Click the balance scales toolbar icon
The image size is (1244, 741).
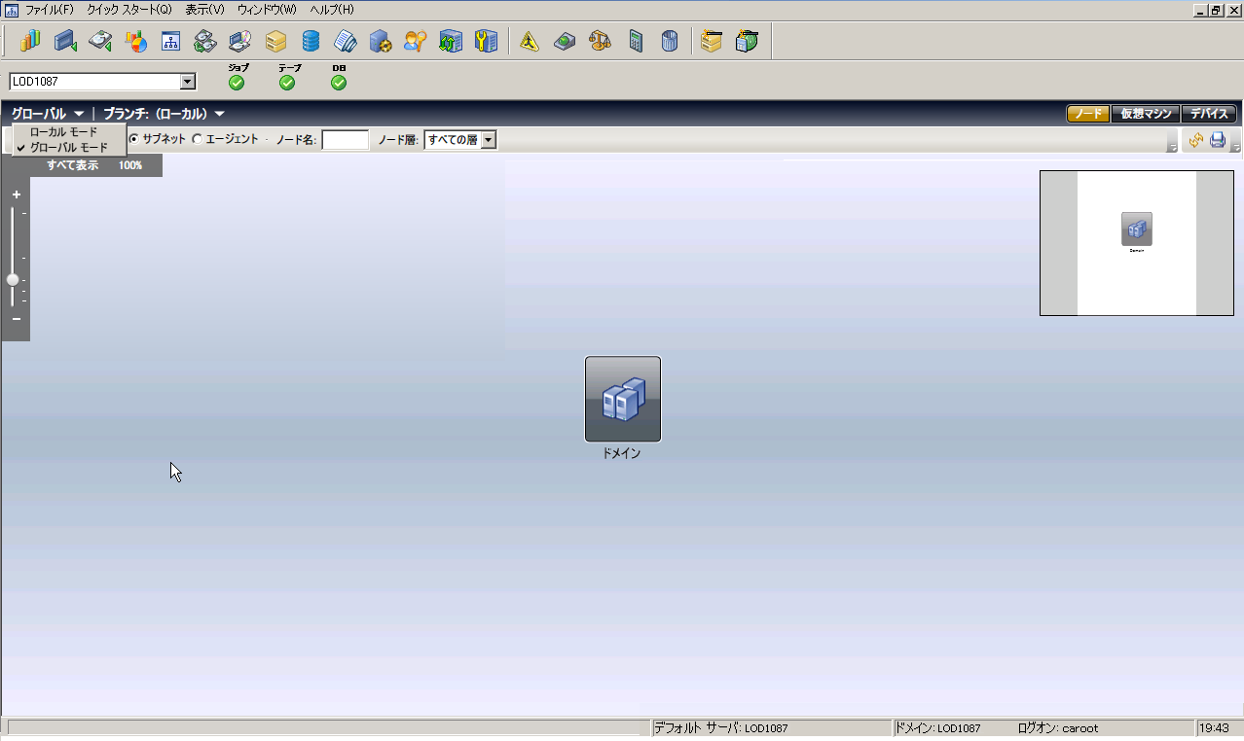tap(601, 42)
